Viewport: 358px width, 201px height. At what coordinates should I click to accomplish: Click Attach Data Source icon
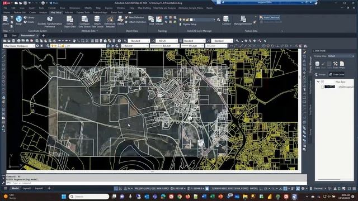point(97,21)
